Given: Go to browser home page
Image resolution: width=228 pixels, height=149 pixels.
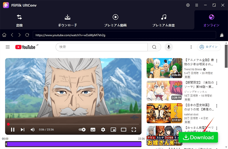Looking at the screenshot, I should [x=4, y=35].
